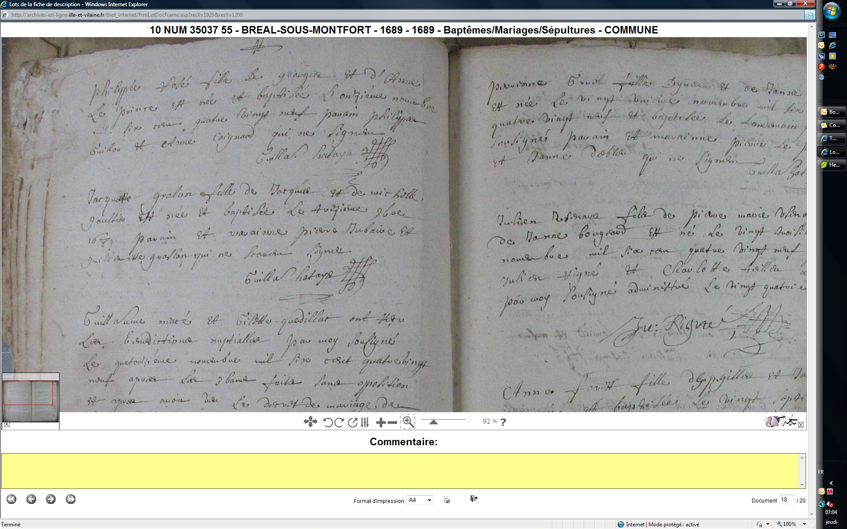The image size is (847, 529).
Task: Open viewer help question mark
Action: (503, 422)
